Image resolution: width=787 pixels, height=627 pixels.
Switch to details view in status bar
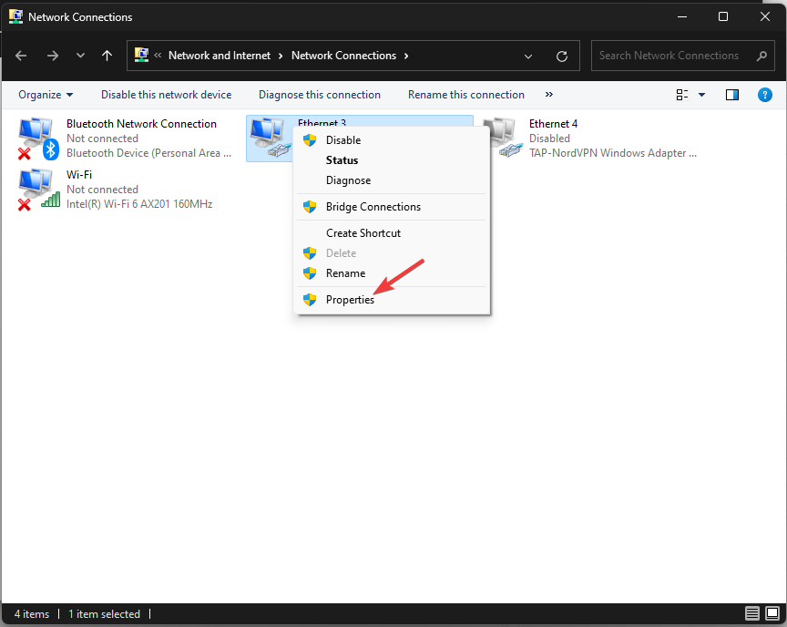coord(752,613)
